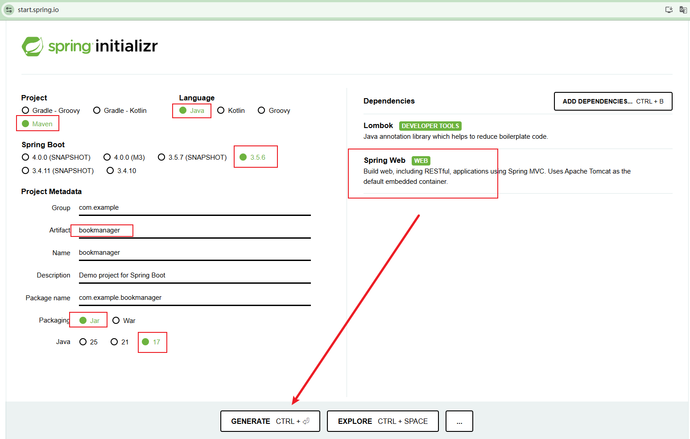
Task: Select Spring Boot 4.0.0 (M3)
Action: (124, 157)
